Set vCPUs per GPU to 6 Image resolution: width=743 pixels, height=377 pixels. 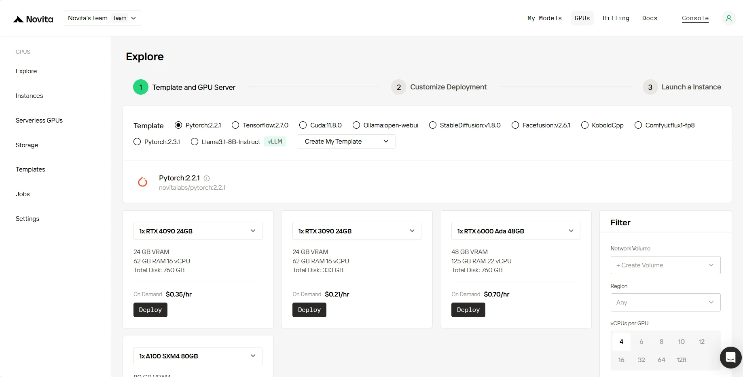coord(641,342)
